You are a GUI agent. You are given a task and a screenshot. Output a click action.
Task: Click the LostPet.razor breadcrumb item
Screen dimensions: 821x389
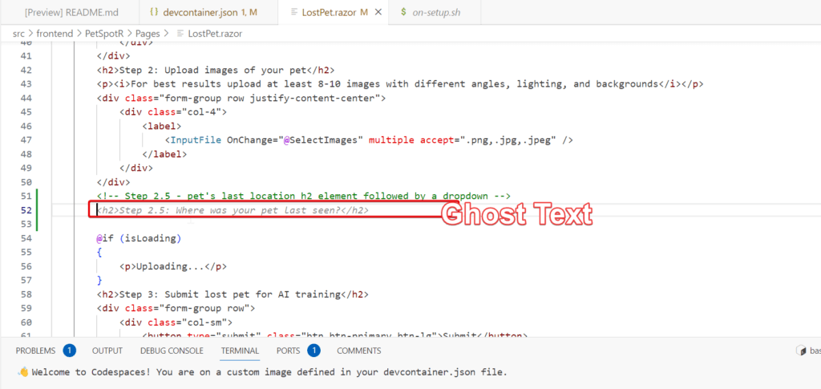(215, 34)
